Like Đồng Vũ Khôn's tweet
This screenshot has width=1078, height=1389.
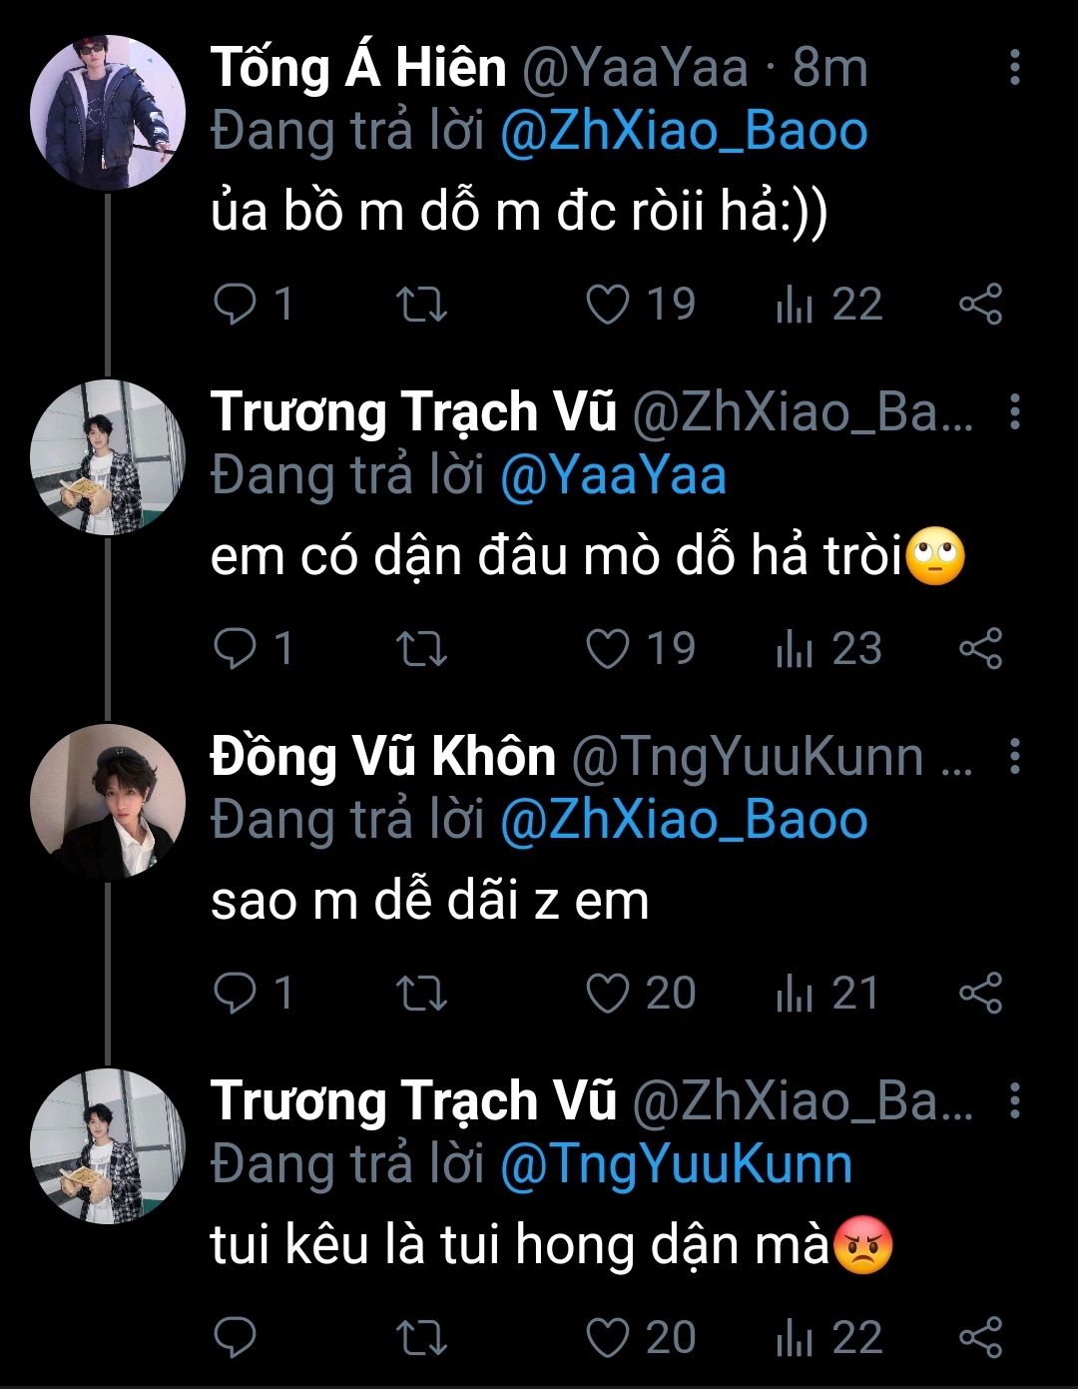pos(607,994)
